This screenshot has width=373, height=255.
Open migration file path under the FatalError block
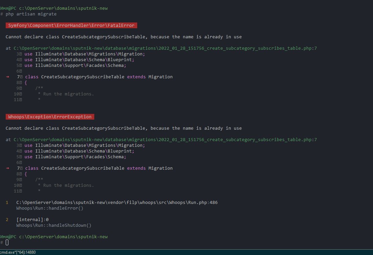[x=165, y=48]
